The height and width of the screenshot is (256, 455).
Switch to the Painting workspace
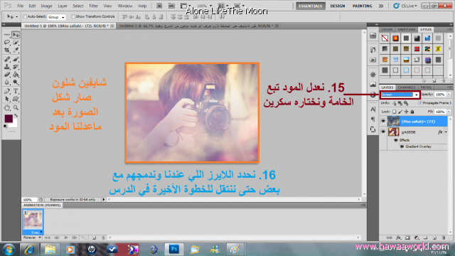click(362, 6)
